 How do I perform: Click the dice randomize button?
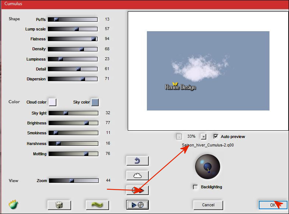tap(59, 205)
